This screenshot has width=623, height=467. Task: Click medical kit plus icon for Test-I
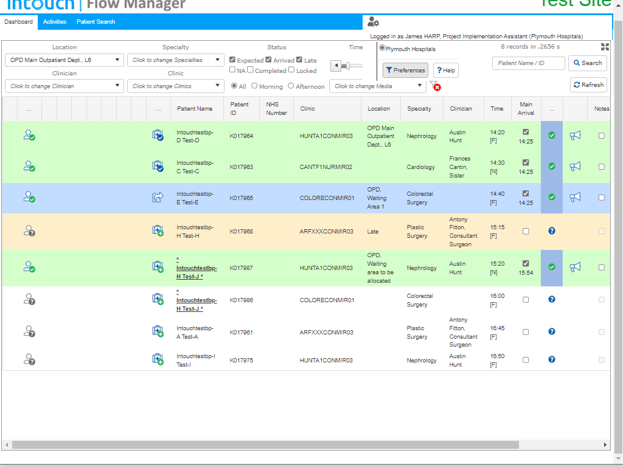158,359
